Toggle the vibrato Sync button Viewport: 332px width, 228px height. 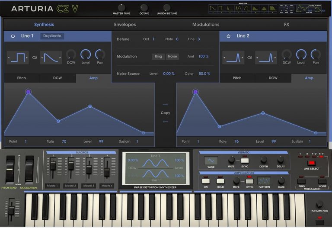(x=245, y=160)
